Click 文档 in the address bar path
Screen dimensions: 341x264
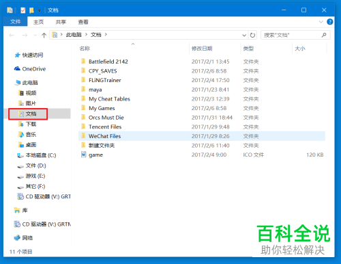(x=96, y=35)
